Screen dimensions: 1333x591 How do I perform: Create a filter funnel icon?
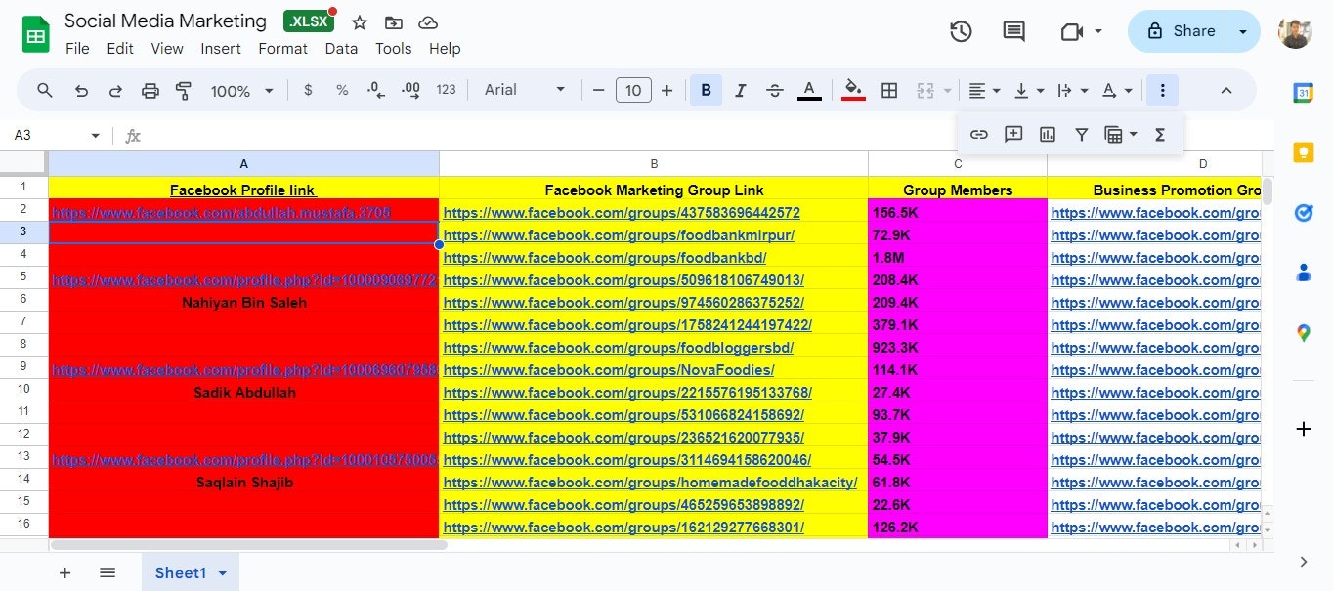click(1082, 135)
